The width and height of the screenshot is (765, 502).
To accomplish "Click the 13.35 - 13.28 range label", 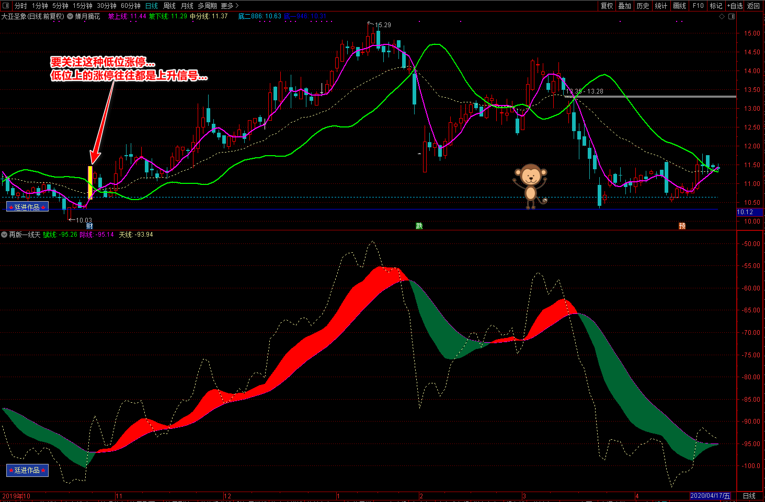I will pyautogui.click(x=585, y=91).
